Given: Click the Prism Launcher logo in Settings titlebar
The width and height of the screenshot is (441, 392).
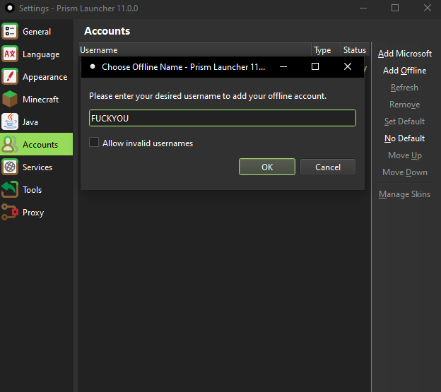Looking at the screenshot, I should 10,8.
